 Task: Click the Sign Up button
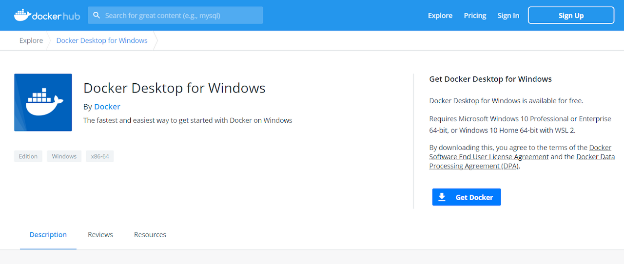[x=571, y=15]
